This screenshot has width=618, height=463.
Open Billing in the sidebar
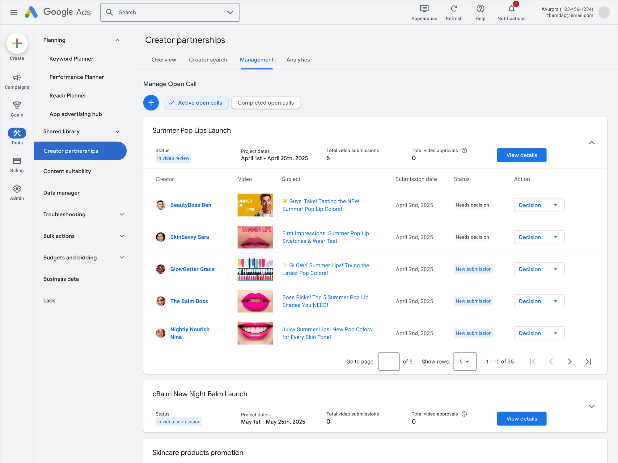point(17,165)
